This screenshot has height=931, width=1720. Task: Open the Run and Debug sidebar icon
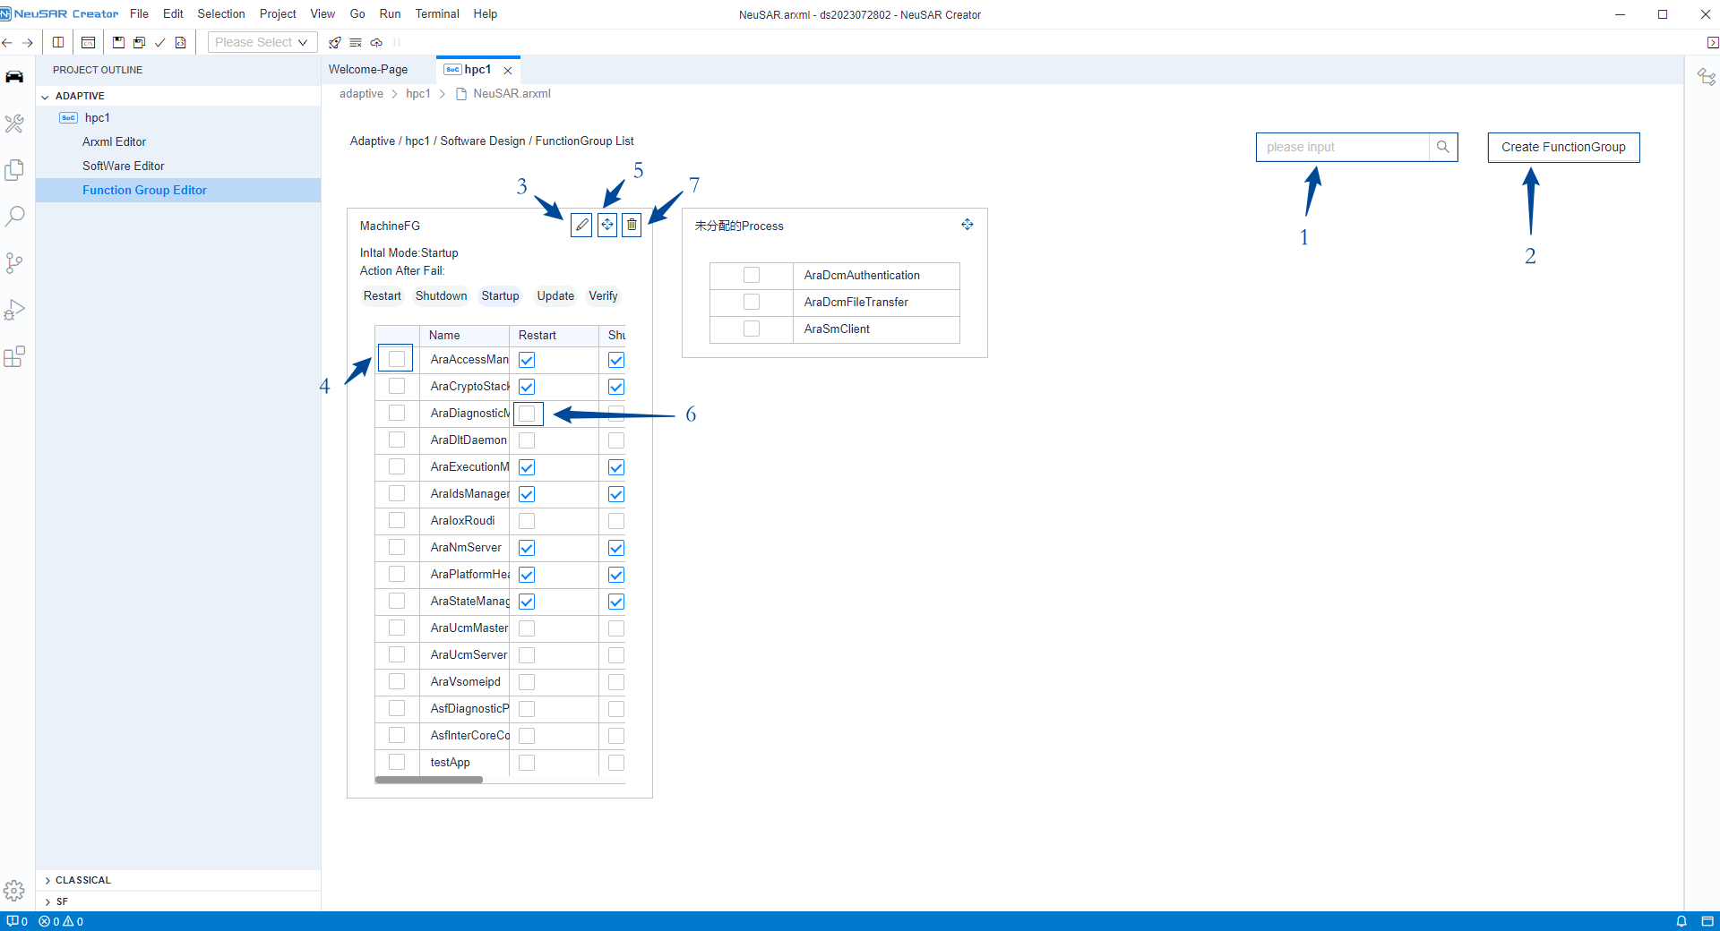14,310
